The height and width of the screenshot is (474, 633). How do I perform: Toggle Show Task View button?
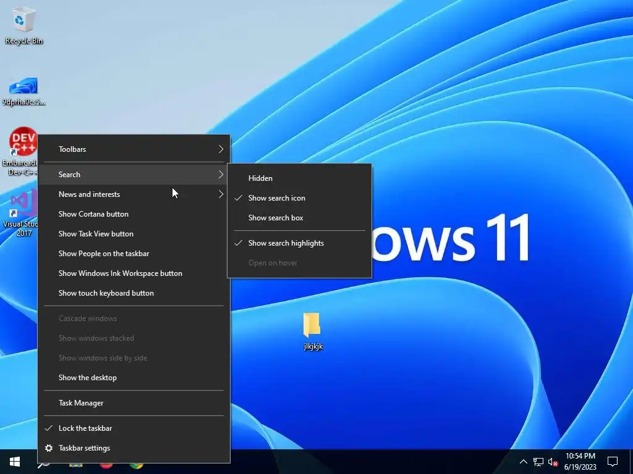(x=134, y=234)
